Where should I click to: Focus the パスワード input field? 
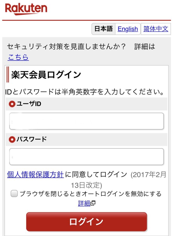pos(87,157)
